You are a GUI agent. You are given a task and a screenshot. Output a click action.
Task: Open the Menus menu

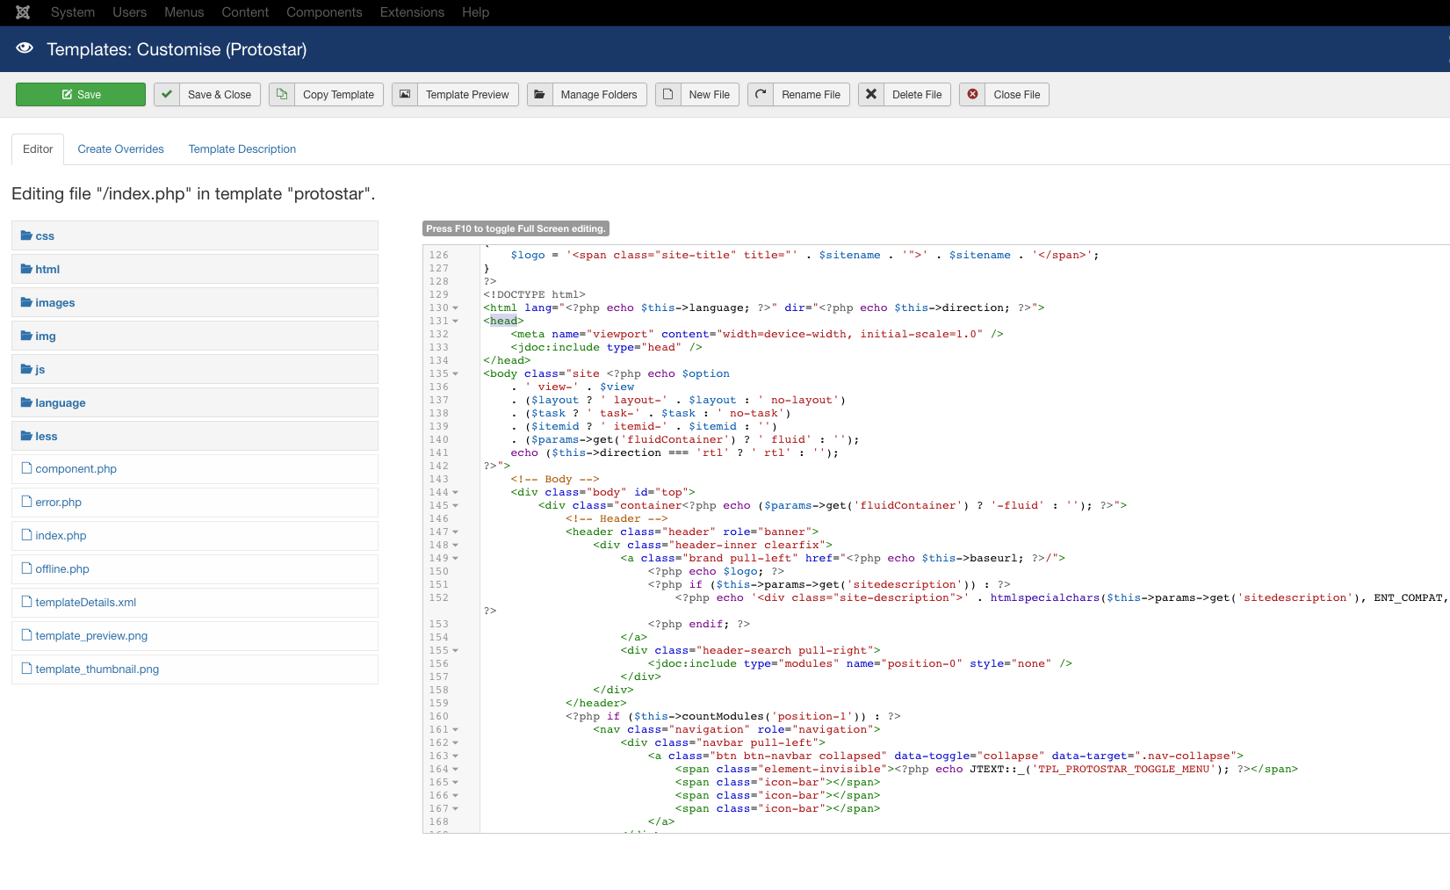184,12
